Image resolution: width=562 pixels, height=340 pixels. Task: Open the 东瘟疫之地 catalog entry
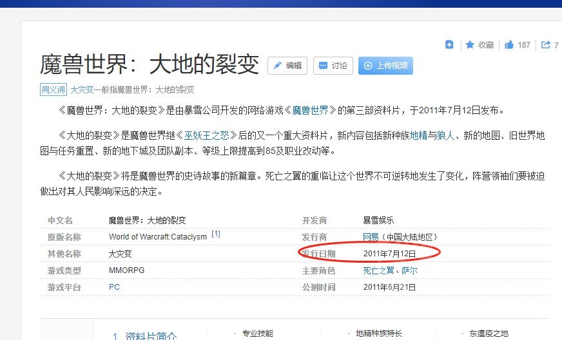point(489,334)
